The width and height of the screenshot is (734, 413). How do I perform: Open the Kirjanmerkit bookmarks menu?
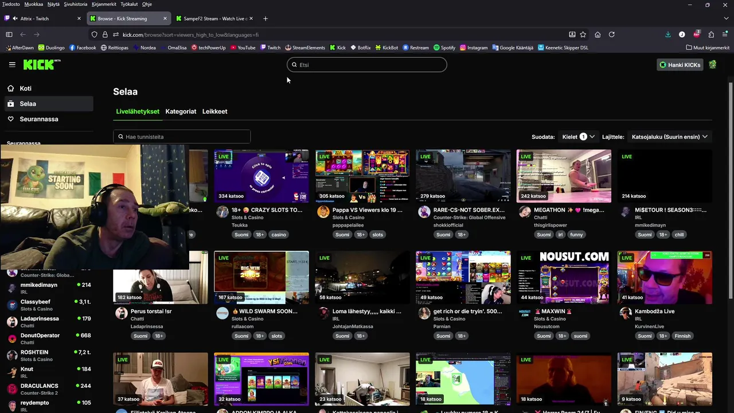coord(104,4)
